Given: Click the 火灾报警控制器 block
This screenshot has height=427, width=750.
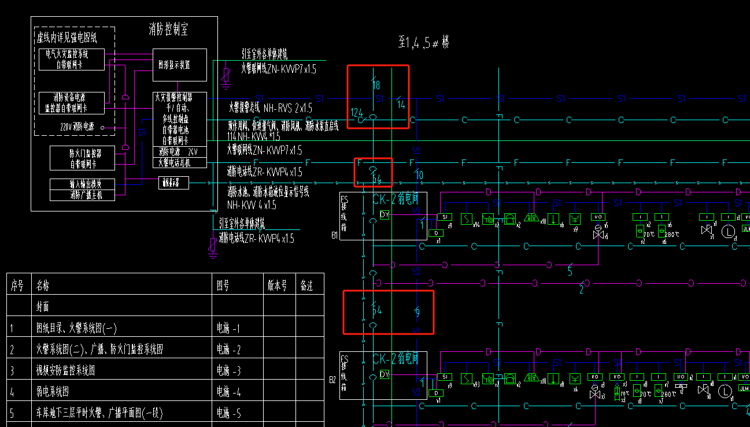Looking at the screenshot, I should click(x=180, y=119).
